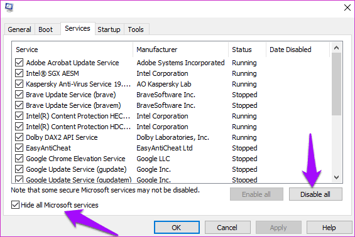Uncheck the EasyAntiCheat service
Image resolution: width=355 pixels, height=237 pixels.
(19, 148)
